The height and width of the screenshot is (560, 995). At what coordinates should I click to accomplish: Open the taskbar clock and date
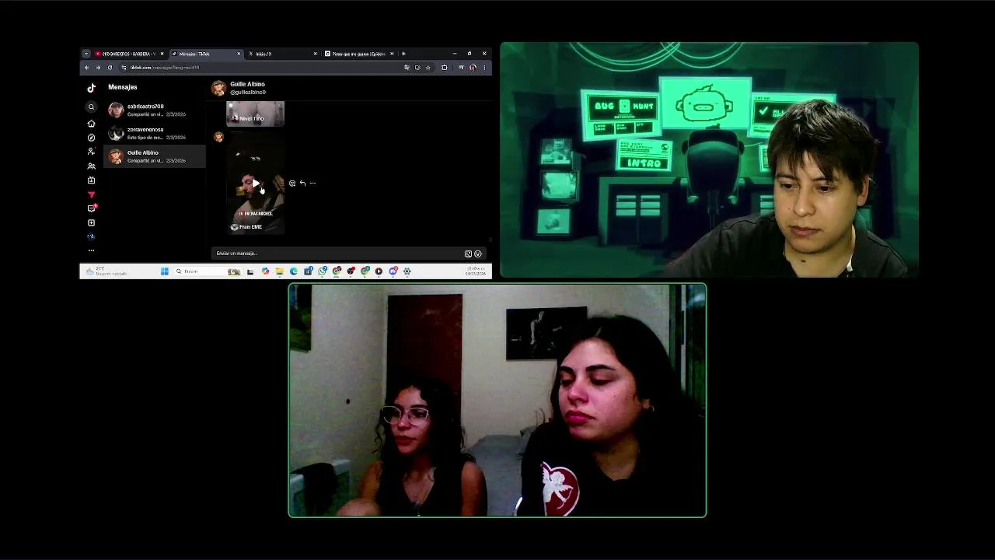476,271
